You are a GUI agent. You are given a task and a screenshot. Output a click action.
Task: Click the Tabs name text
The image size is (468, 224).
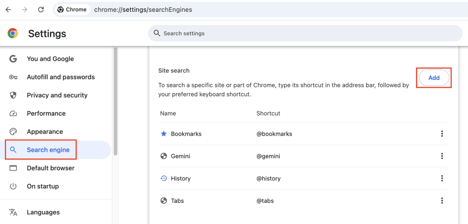(x=177, y=201)
